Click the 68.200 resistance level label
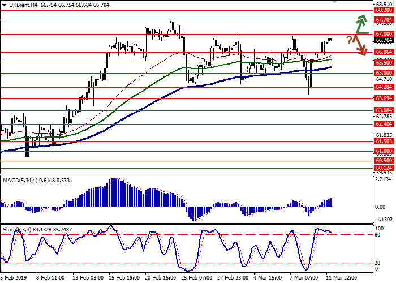 pyautogui.click(x=384, y=10)
